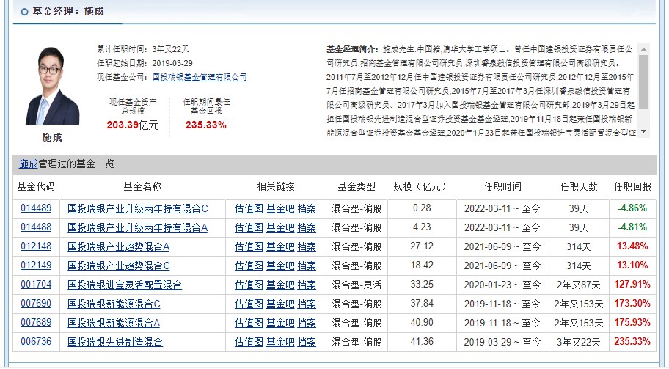Open fund code 006736
Viewport: 669px width, 369px height.
[36, 342]
